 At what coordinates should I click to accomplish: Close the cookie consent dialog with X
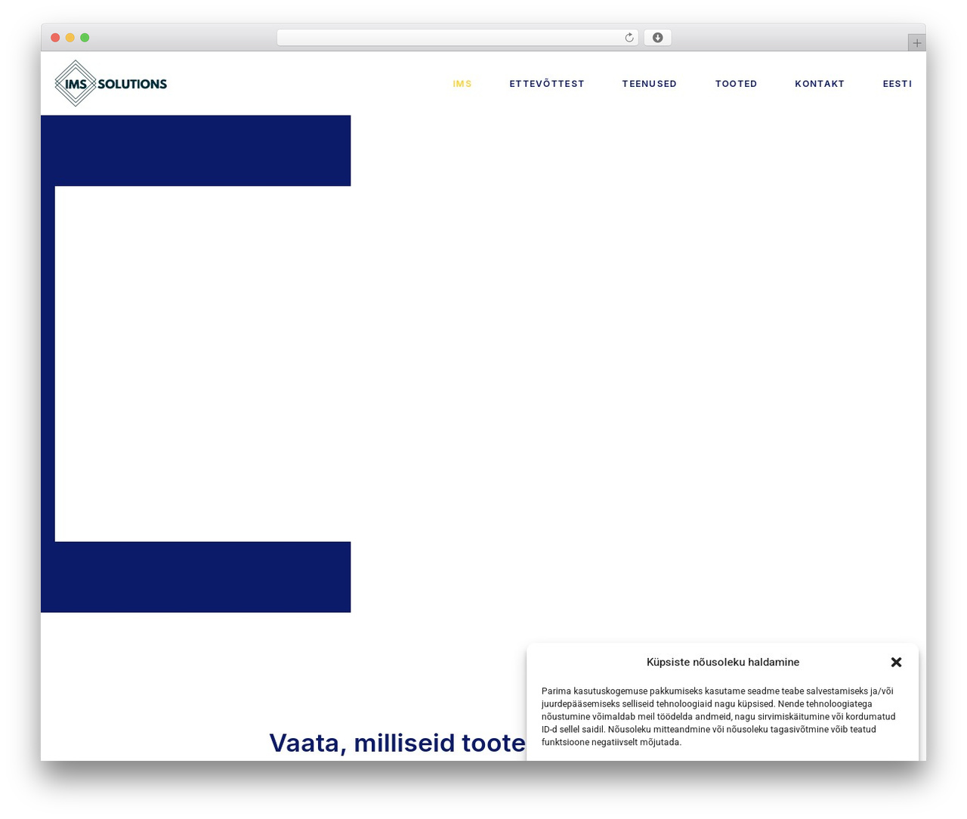tap(896, 662)
